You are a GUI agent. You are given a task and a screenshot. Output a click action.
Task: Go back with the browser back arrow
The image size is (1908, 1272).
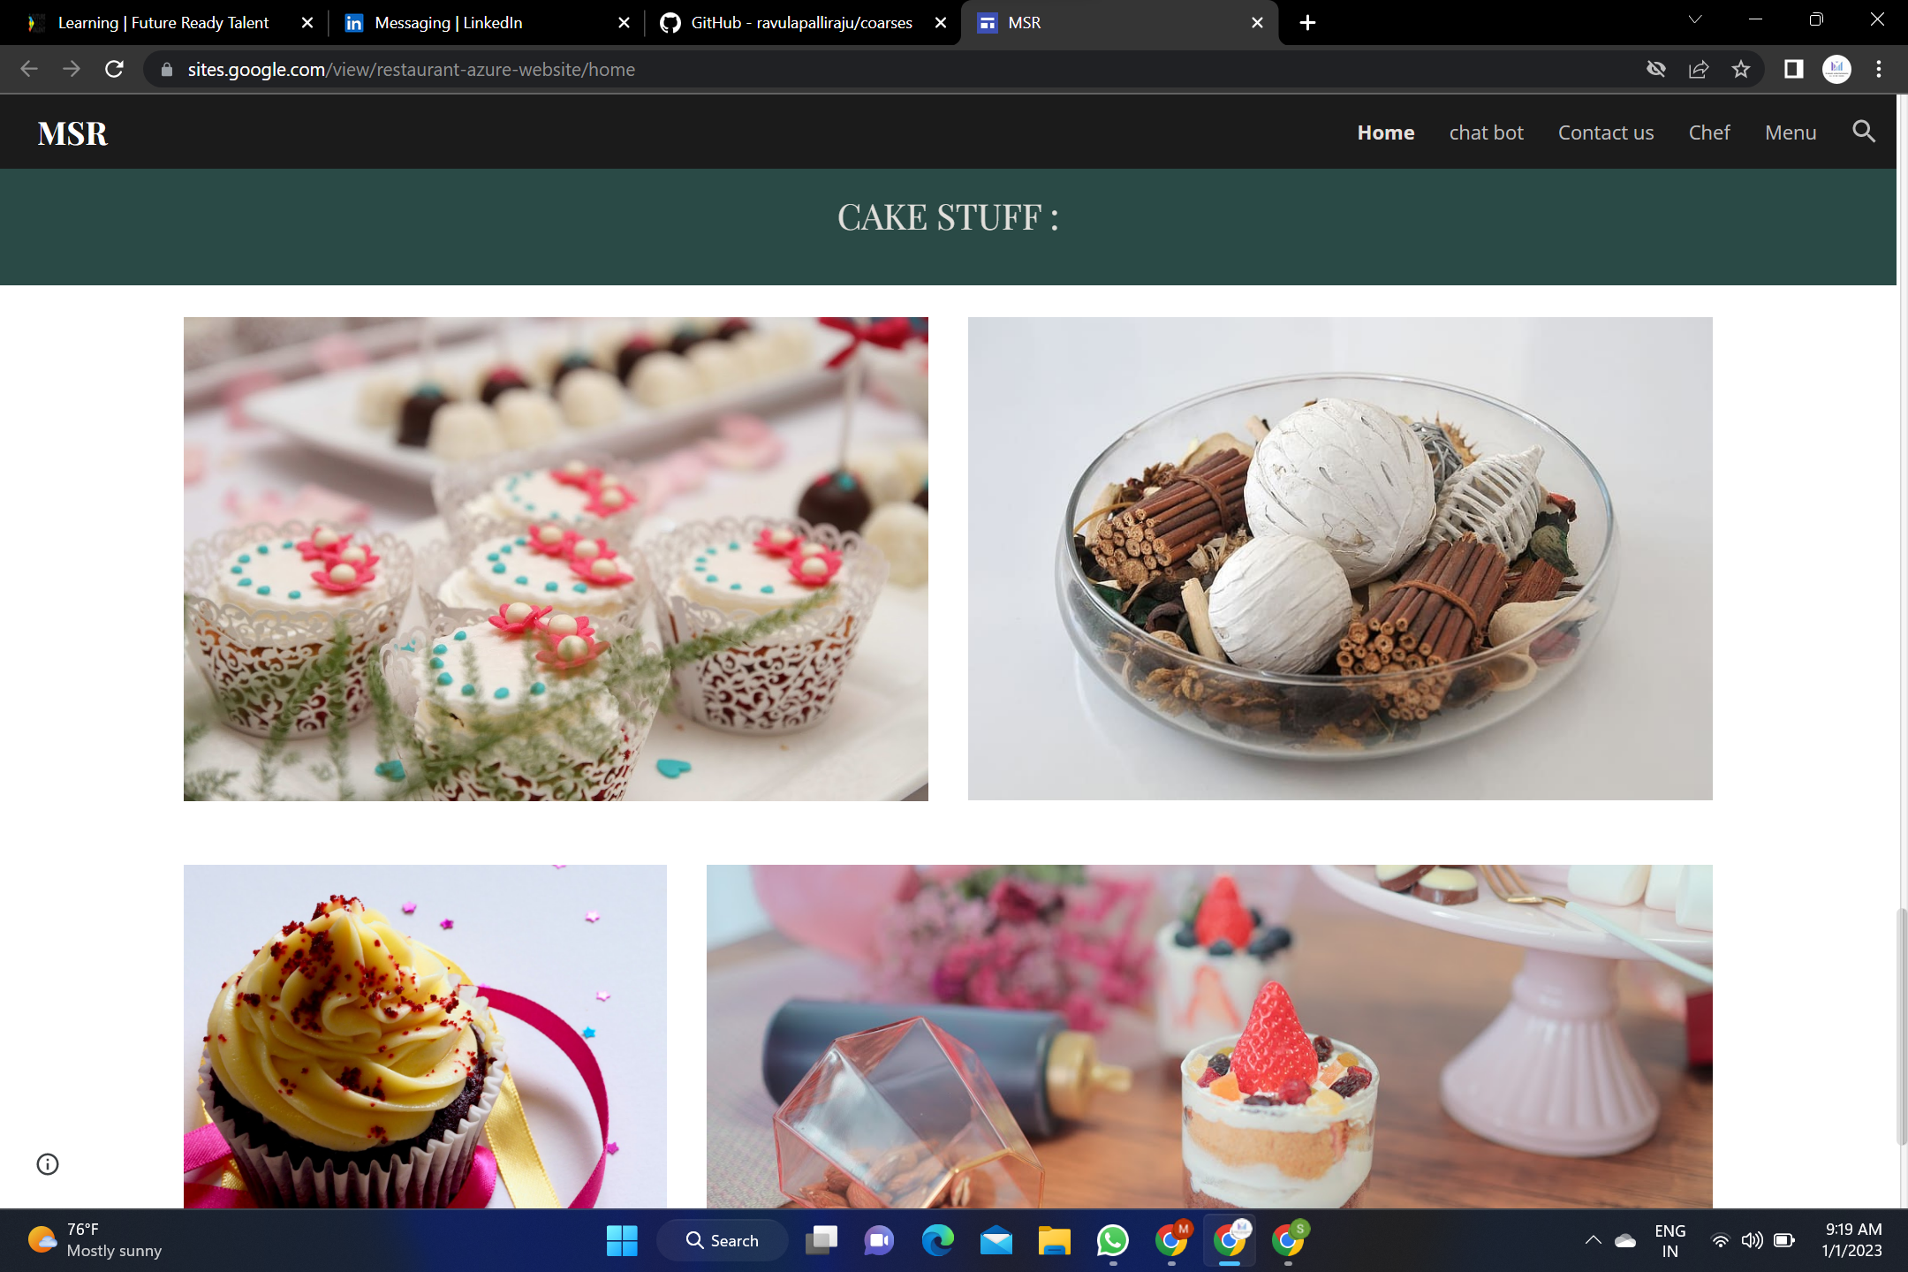(28, 69)
